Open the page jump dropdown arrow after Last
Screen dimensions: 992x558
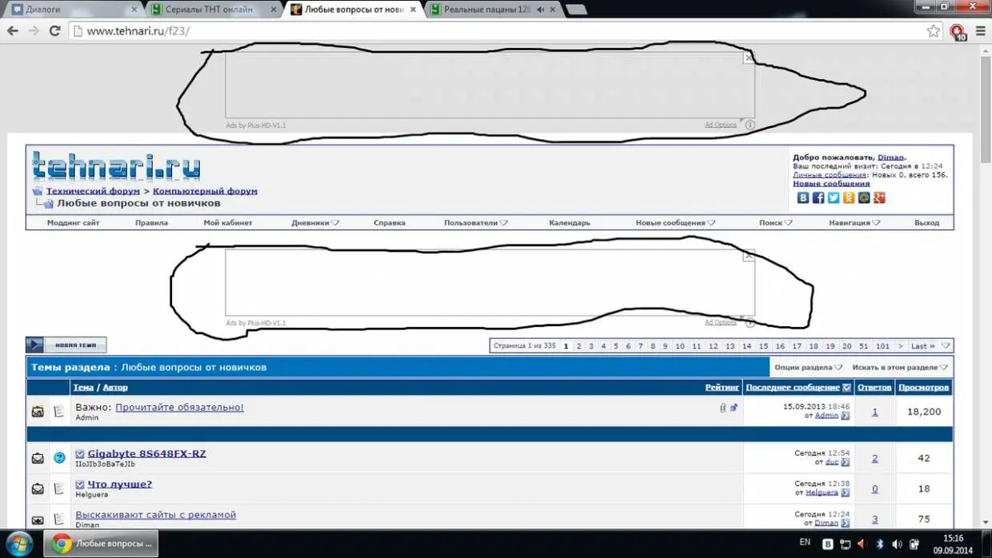pos(946,346)
